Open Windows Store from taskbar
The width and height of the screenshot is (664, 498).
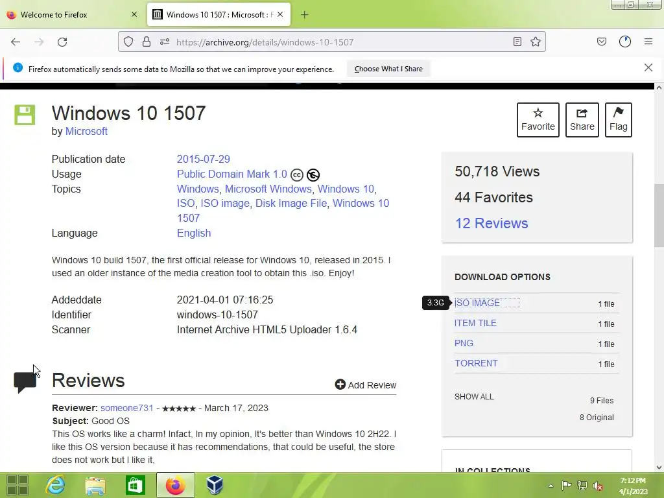[x=135, y=485]
